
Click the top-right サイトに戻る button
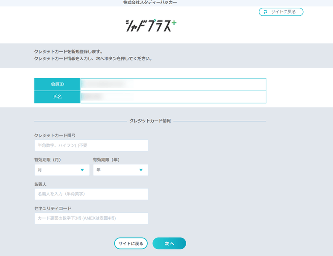281,12
